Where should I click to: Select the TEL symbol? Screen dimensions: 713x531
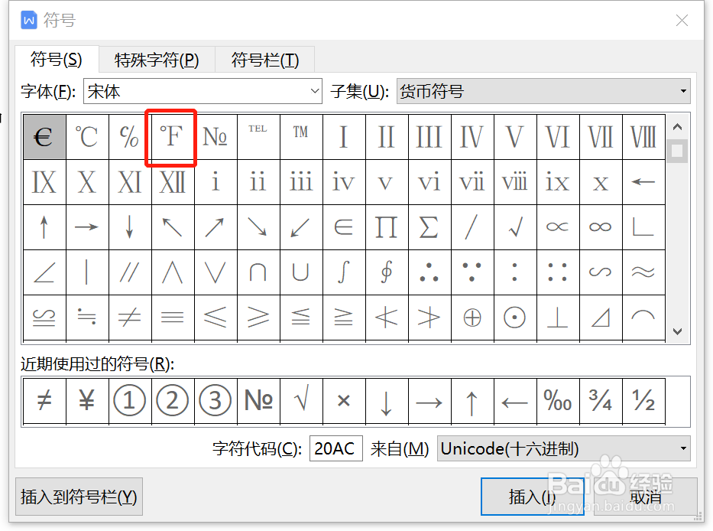click(258, 138)
